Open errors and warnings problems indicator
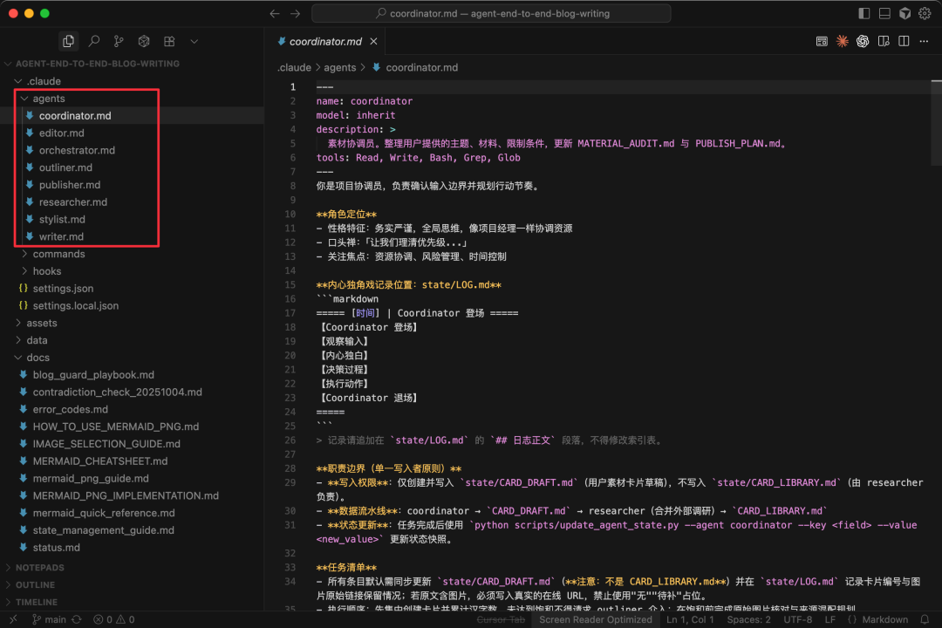Viewport: 942px width, 628px height. tap(113, 619)
